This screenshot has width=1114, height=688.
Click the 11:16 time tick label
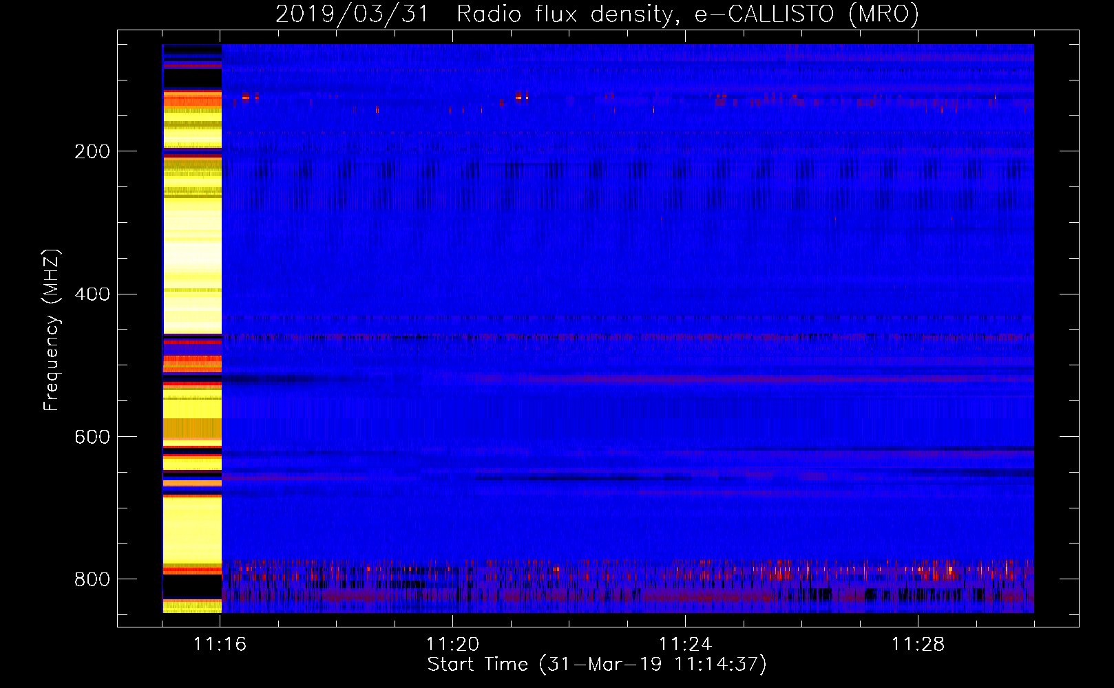220,645
